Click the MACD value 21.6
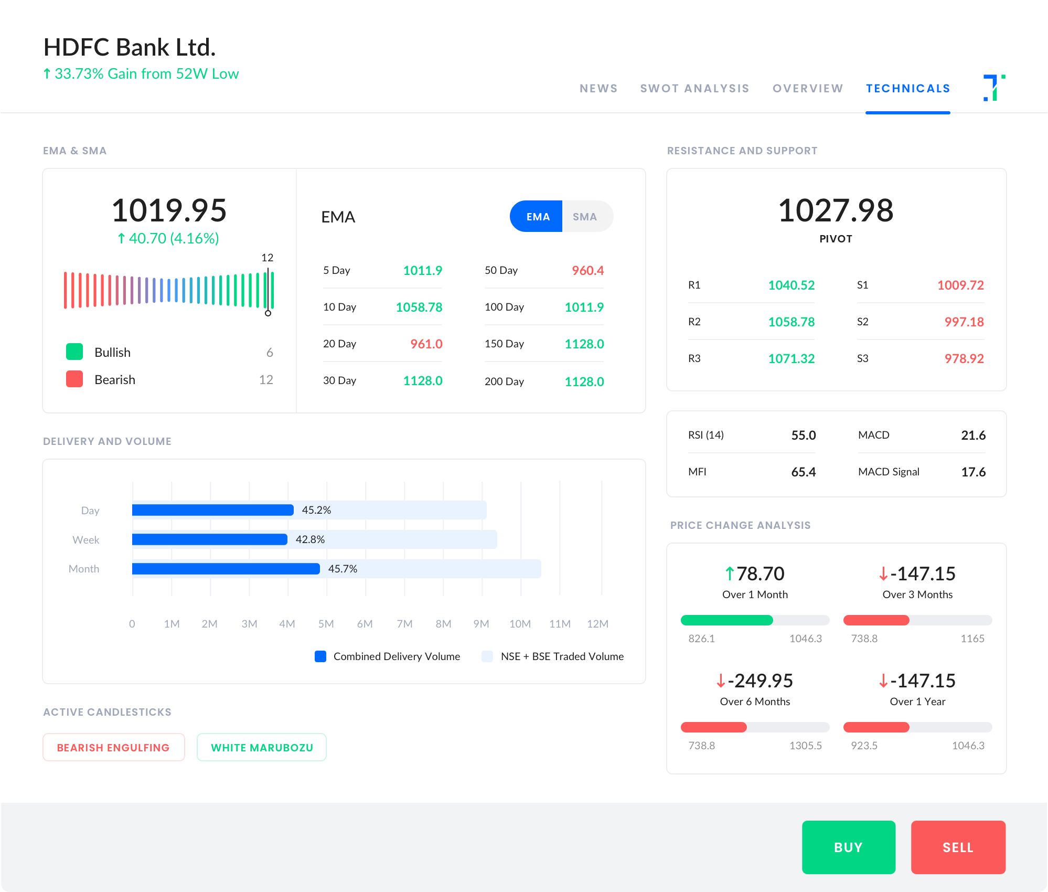 point(973,435)
